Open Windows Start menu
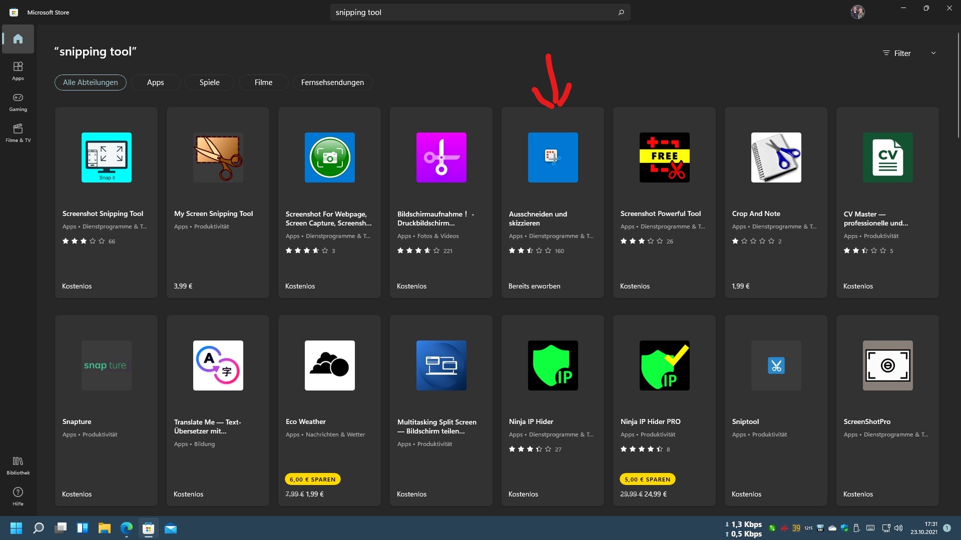Screen dimensions: 961x540 coord(16,528)
